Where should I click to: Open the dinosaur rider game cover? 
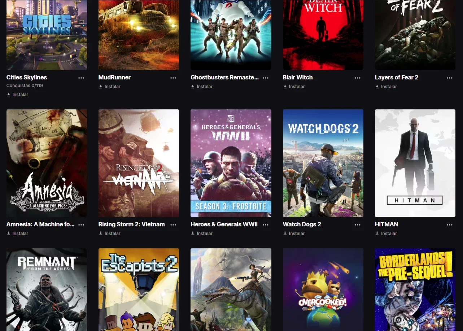click(231, 289)
